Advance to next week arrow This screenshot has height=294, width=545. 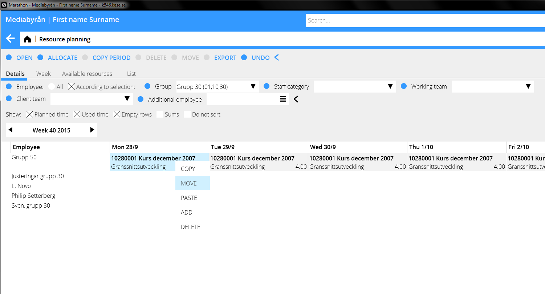pos(92,130)
